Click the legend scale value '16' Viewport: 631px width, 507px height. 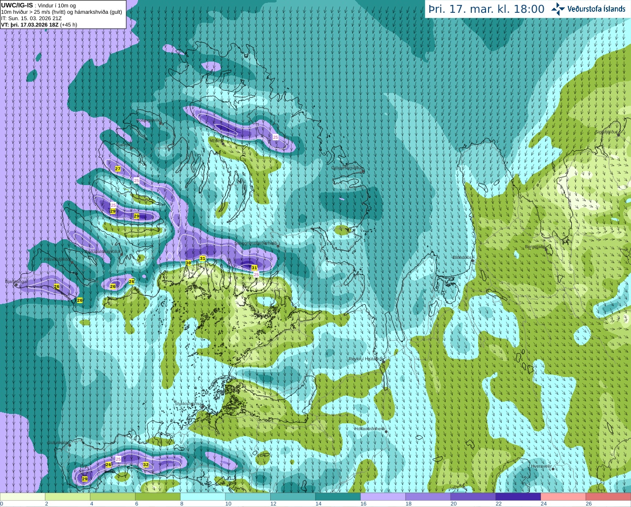[363, 504]
